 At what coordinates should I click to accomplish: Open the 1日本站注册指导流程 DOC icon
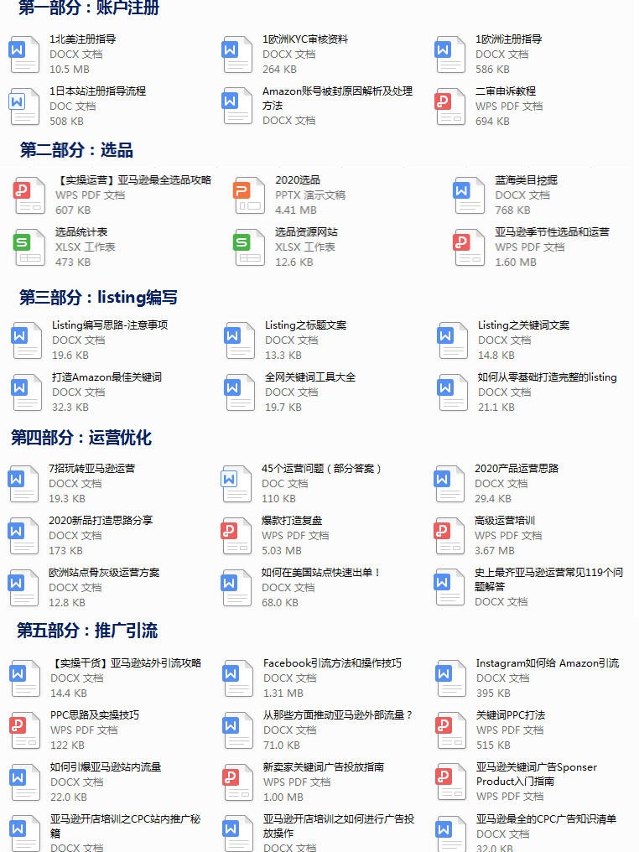pos(24,106)
